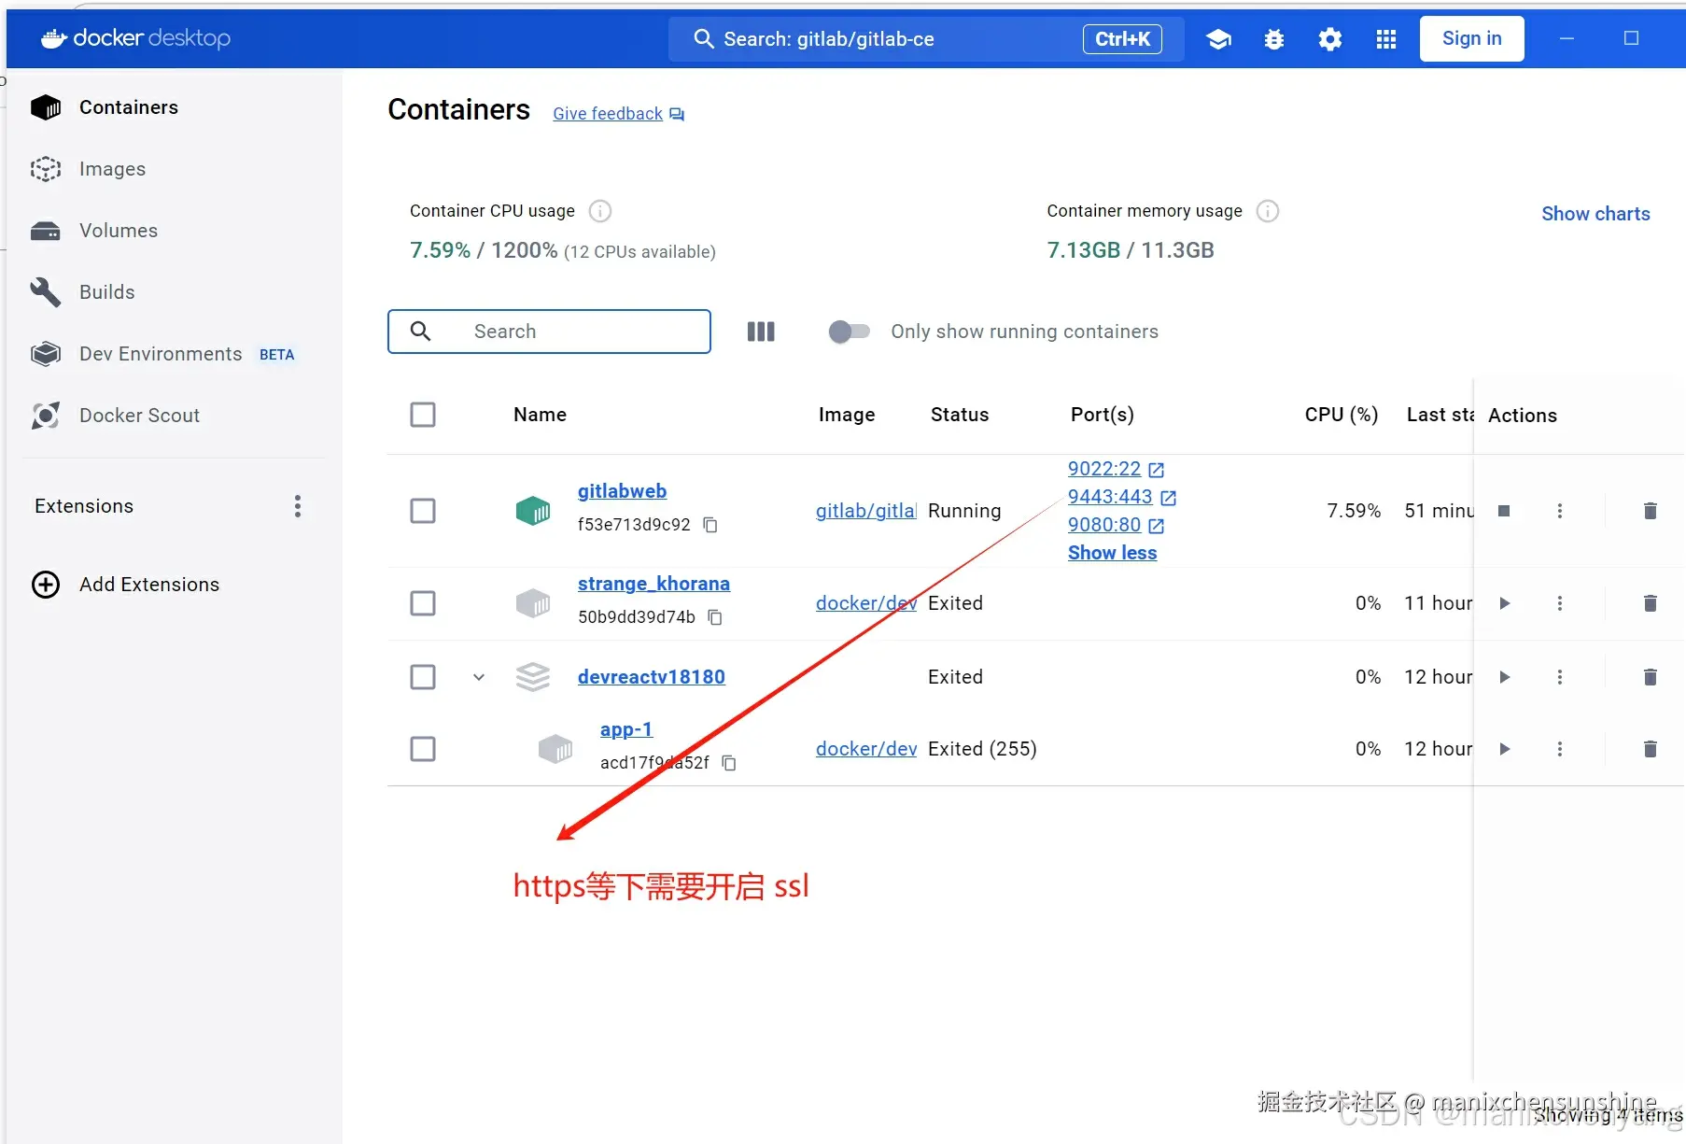Open the Extensions options menu
This screenshot has height=1144, width=1686.
[298, 506]
